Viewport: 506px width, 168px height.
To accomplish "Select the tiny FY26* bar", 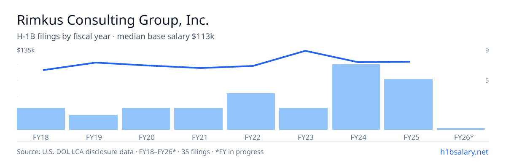I will pos(461,129).
